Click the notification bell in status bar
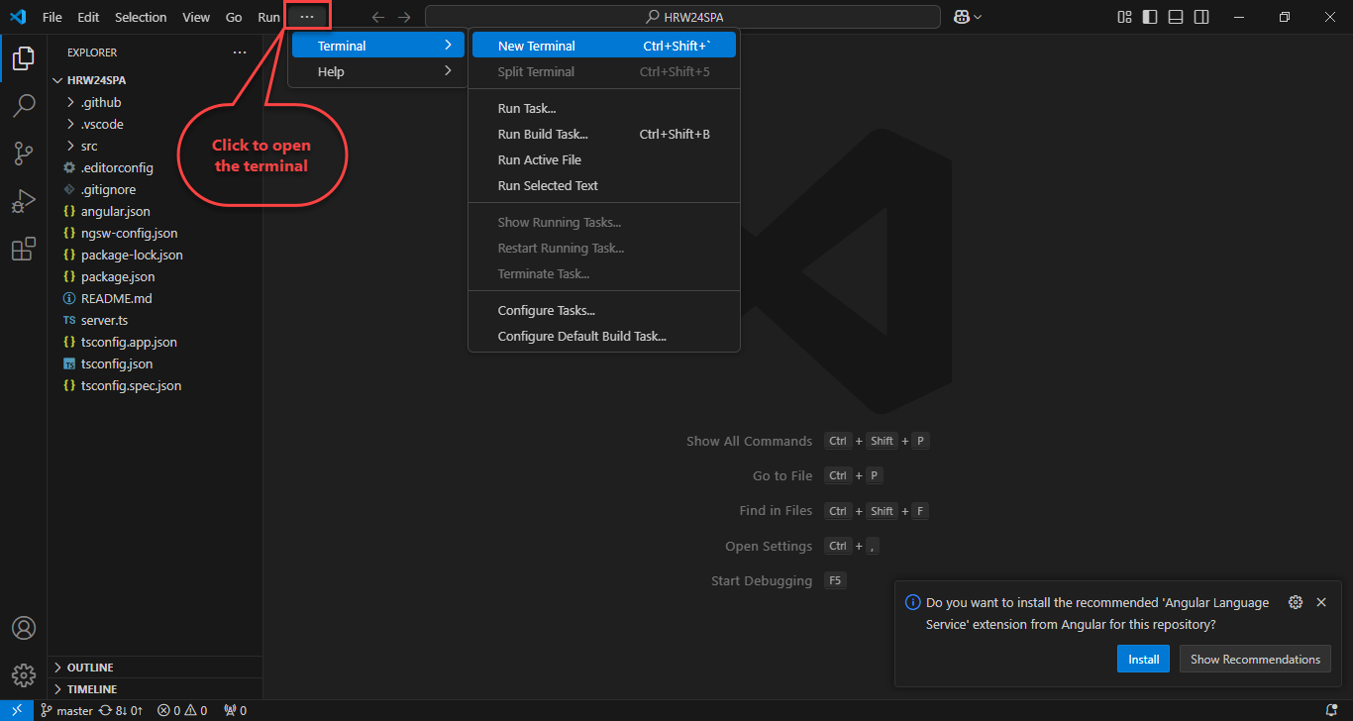This screenshot has width=1353, height=721. [1331, 710]
